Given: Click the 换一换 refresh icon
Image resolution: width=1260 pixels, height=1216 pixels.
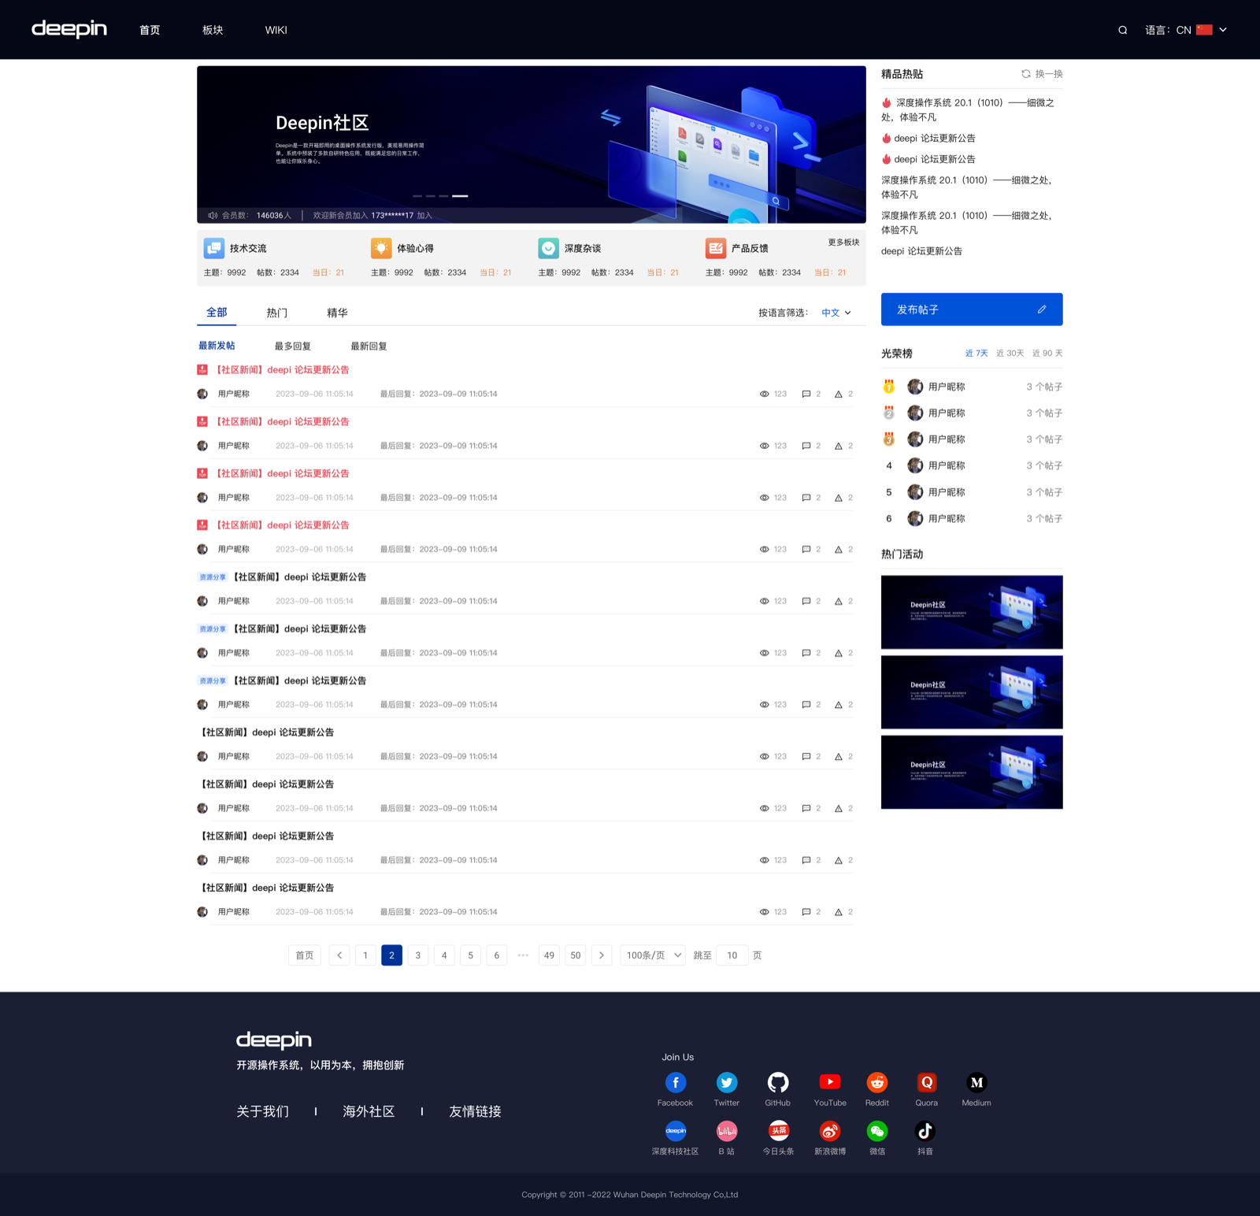Looking at the screenshot, I should pos(1026,74).
